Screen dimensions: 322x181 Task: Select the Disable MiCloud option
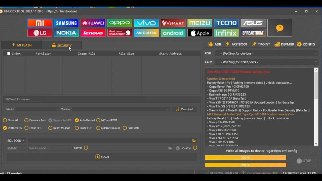(x=108, y=128)
